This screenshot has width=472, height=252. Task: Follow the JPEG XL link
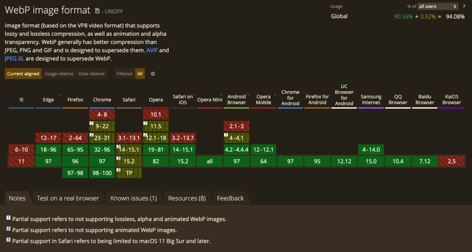coord(14,58)
